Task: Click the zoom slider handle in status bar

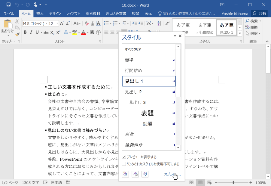Action: [x=233, y=182]
